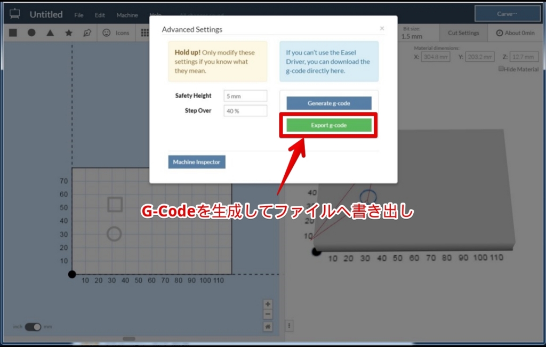This screenshot has width=546, height=347.
Task: Edit the Safety Height field
Action: click(245, 96)
